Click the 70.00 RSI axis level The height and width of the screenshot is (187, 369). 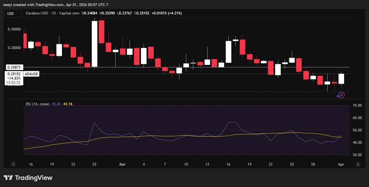(357, 105)
